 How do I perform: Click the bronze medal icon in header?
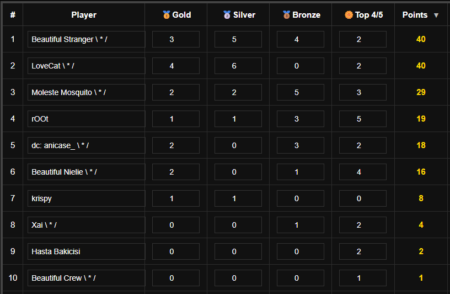286,15
